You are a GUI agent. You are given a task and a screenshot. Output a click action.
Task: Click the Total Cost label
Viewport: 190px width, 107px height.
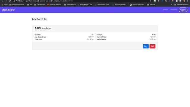click(x=38, y=39)
